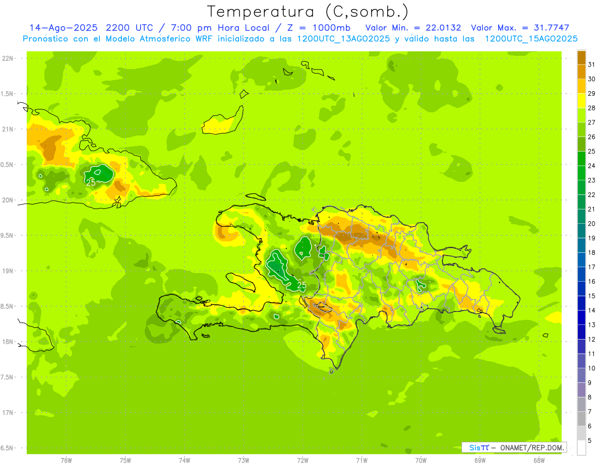
Task: Click the "Temperatura (C,somb.)" title
Action: coord(308,12)
